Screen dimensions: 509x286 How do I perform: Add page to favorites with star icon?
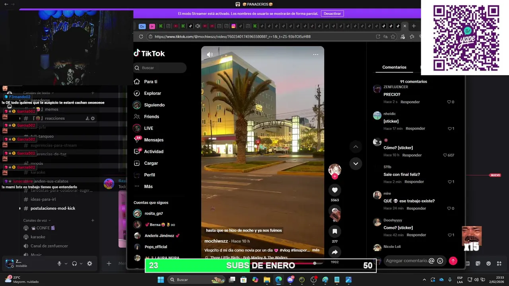(x=393, y=37)
